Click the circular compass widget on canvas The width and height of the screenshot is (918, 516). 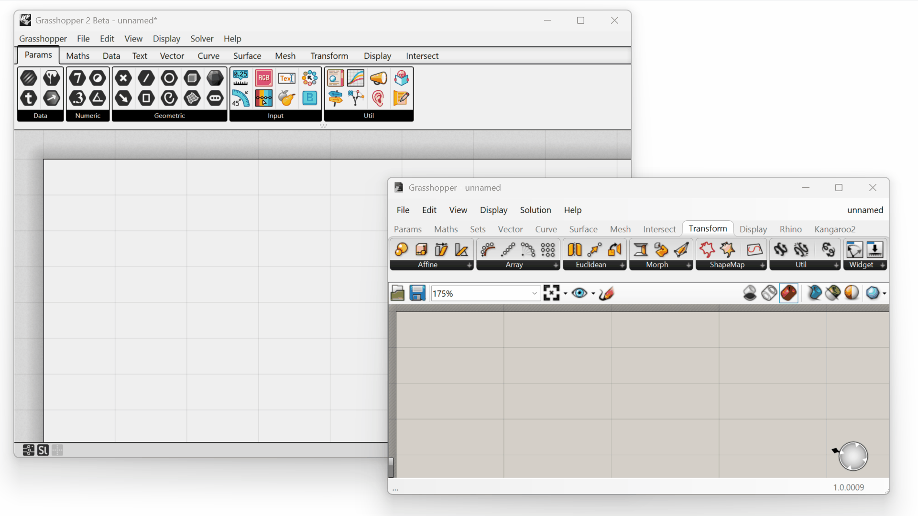[x=853, y=456]
